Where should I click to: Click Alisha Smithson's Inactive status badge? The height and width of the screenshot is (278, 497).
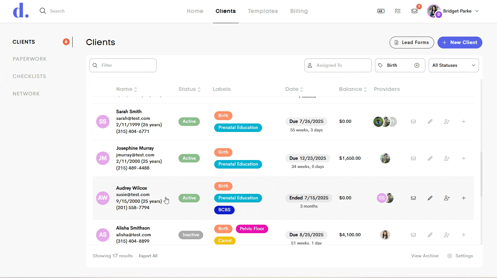[x=191, y=235]
